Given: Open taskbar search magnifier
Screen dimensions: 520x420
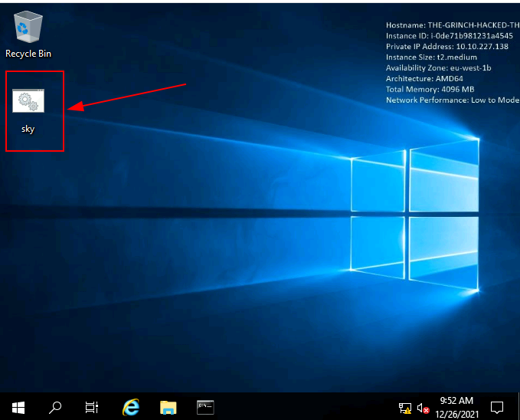Looking at the screenshot, I should click(55, 408).
